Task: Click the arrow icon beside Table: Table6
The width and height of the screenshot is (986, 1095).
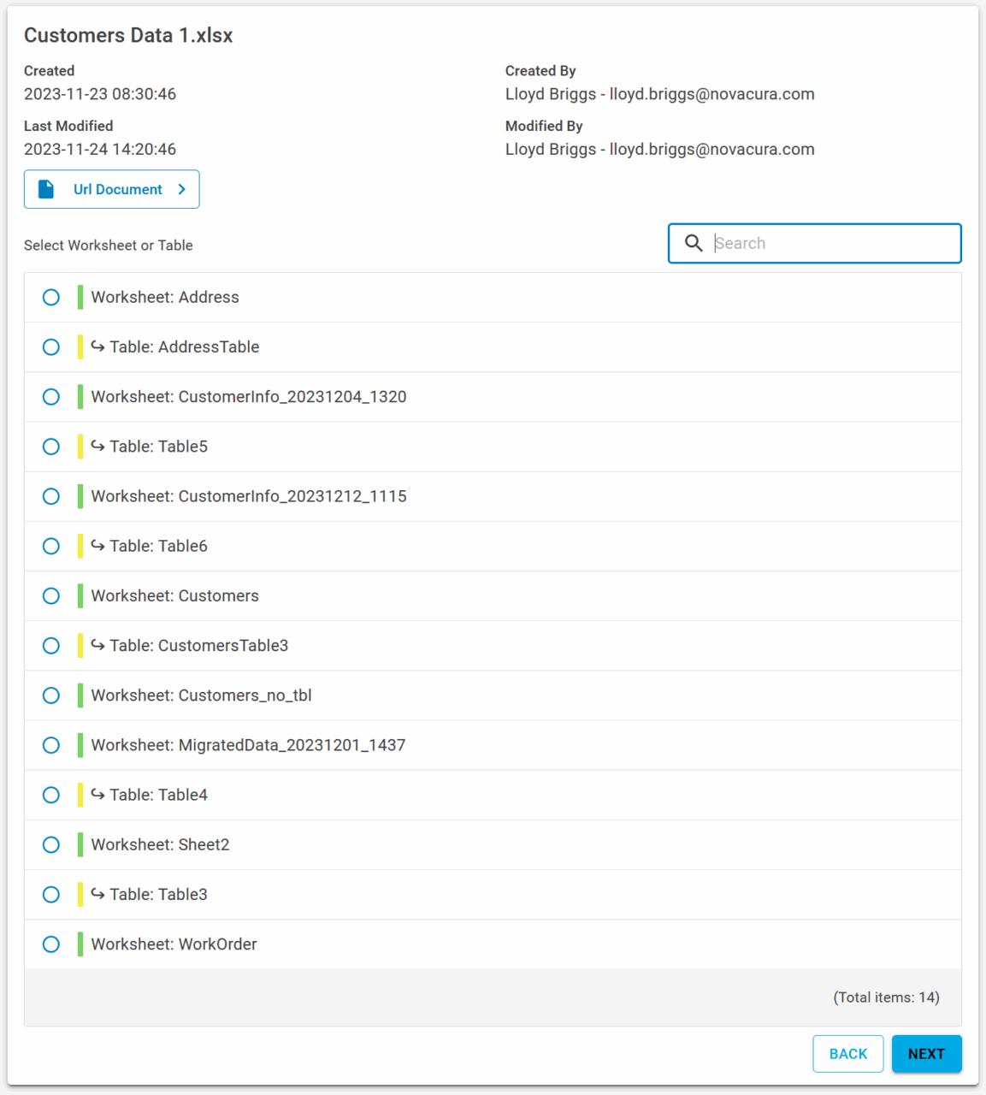Action: 98,546
